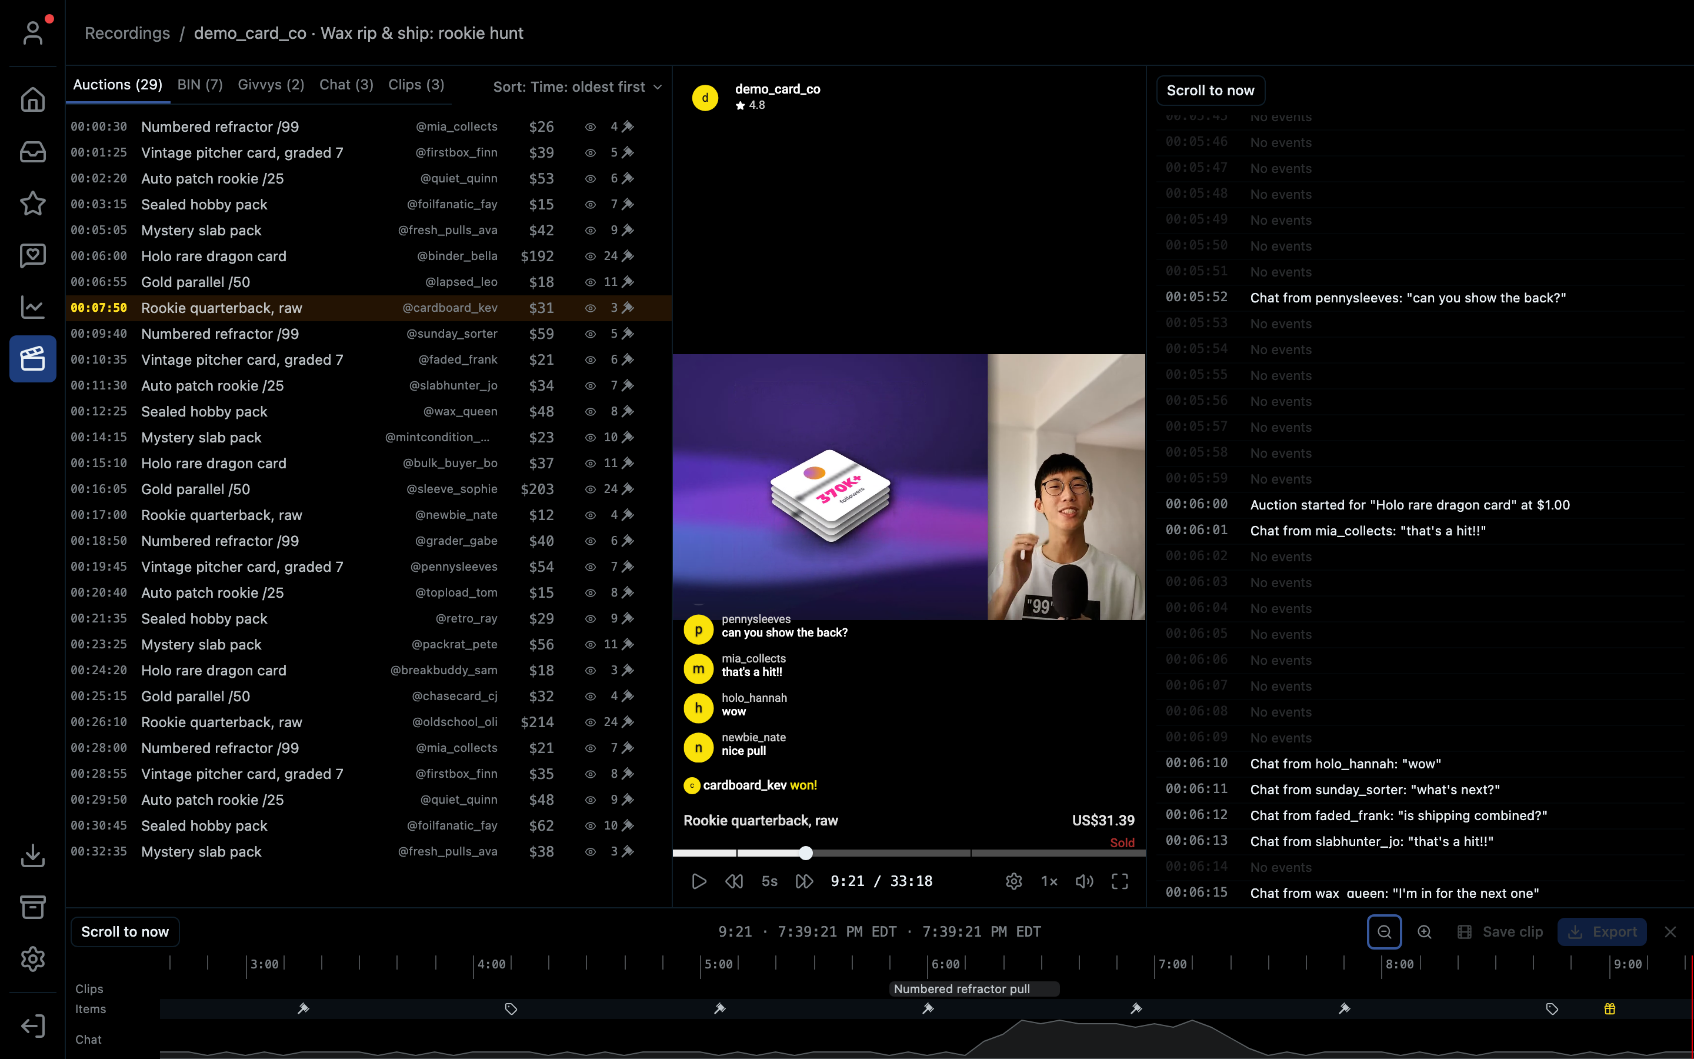Open the recordings clapperboard sidebar icon
The image size is (1694, 1059).
(33, 359)
